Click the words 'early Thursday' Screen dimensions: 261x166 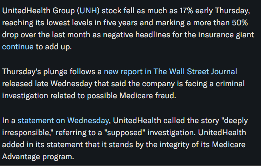(x=222, y=11)
